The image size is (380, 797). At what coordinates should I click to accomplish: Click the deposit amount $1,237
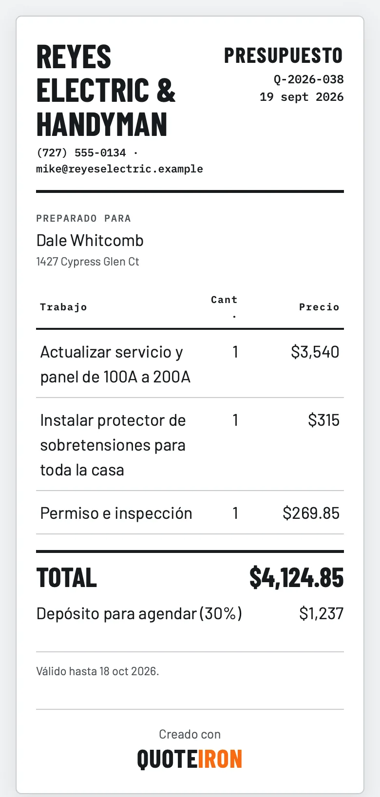[321, 613]
